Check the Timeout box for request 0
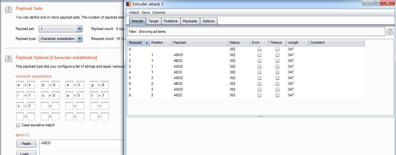This screenshot has height=155, width=396. click(278, 49)
